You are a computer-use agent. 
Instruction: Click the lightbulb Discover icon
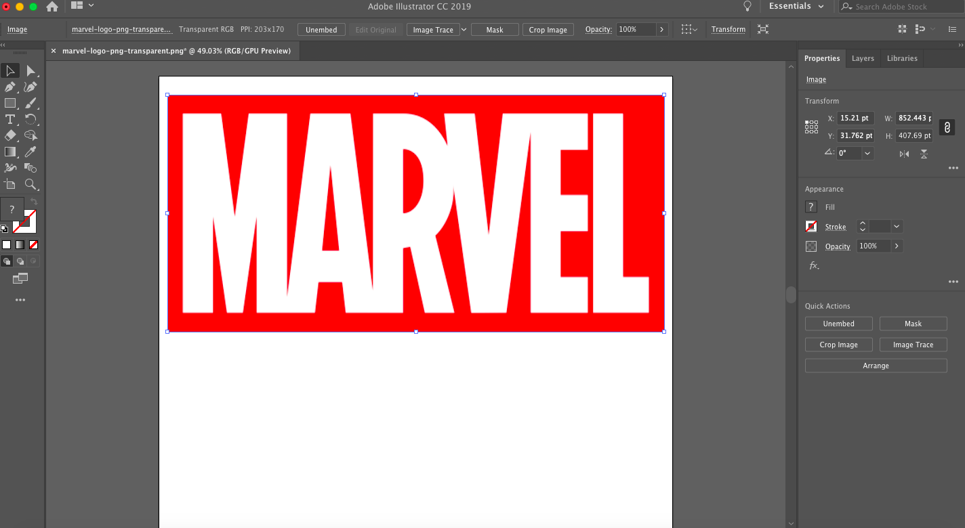coord(747,7)
